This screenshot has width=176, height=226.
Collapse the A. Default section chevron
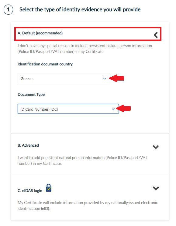click(x=156, y=35)
